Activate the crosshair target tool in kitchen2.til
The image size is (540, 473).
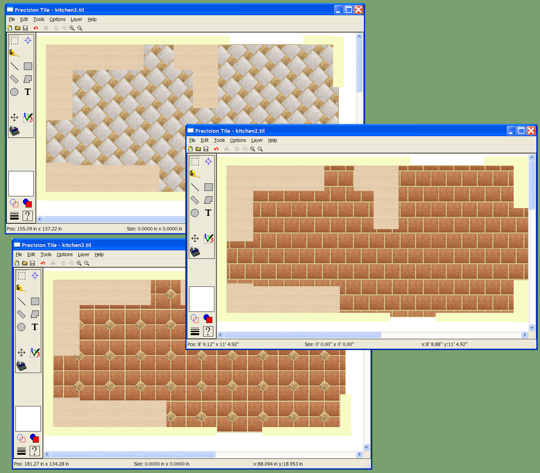(208, 161)
